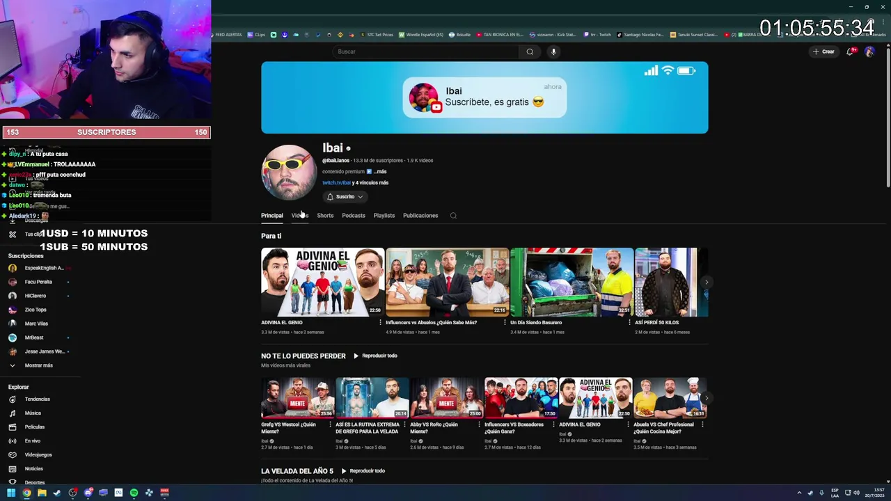This screenshot has width=891, height=501.
Task: Open ADIVINA EL GENIO thumbnail in Para ti
Action: tap(322, 282)
